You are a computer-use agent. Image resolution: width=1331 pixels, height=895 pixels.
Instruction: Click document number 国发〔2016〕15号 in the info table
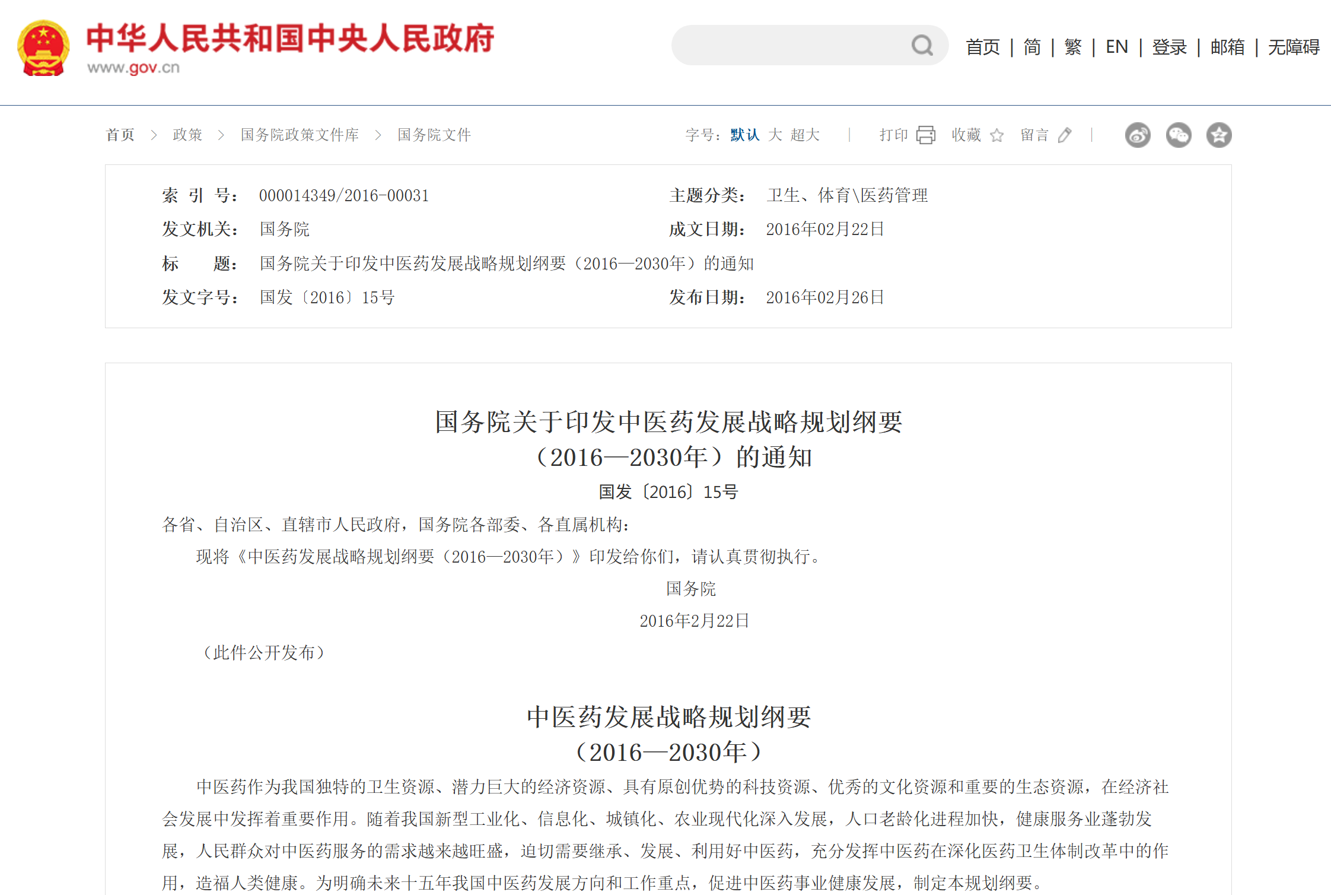tap(327, 297)
